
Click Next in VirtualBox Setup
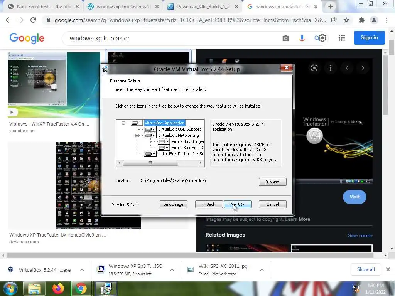pos(237,204)
